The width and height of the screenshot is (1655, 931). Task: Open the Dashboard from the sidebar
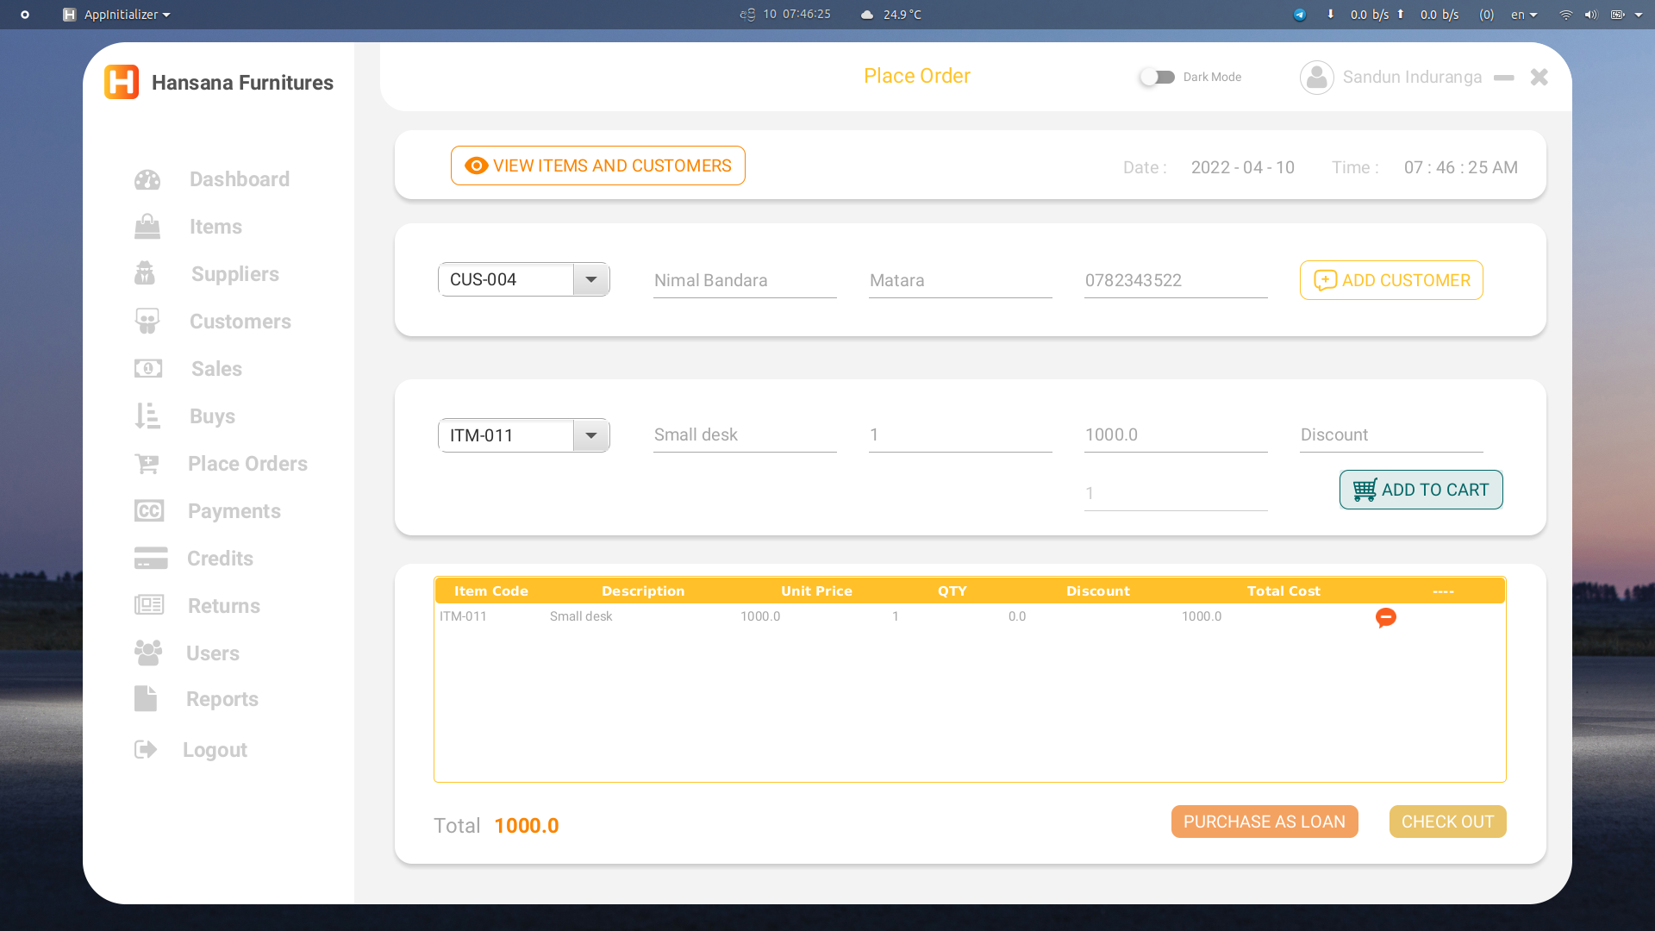point(147,179)
